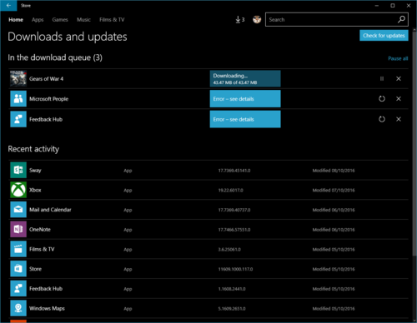View Feedback Hub error details
417x323 pixels.
click(x=245, y=119)
